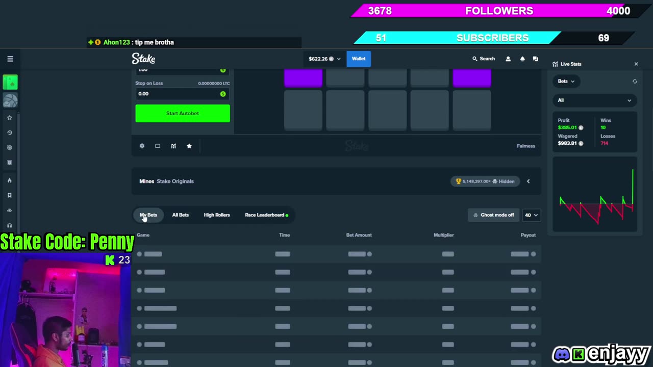Click the Search button in header

(484, 59)
